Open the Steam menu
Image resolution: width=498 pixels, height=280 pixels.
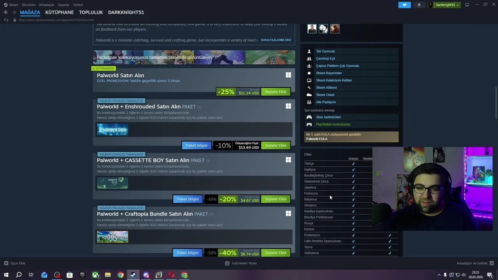pos(11,5)
